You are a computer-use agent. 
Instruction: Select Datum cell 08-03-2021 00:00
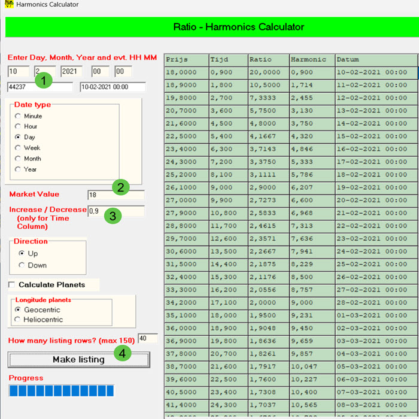(x=377, y=405)
